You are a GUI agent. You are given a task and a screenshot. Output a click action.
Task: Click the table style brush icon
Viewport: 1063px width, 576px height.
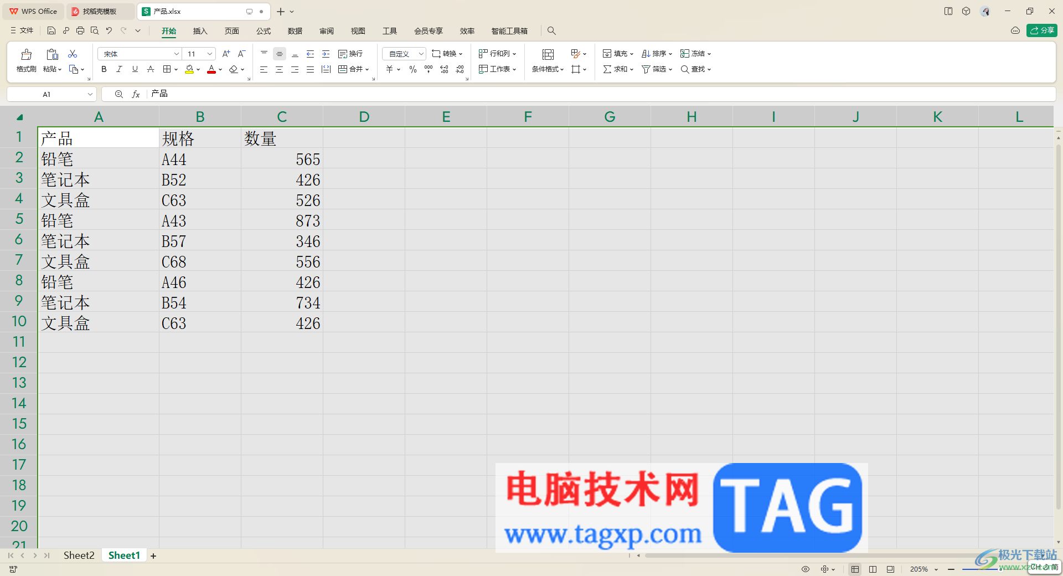tap(576, 54)
